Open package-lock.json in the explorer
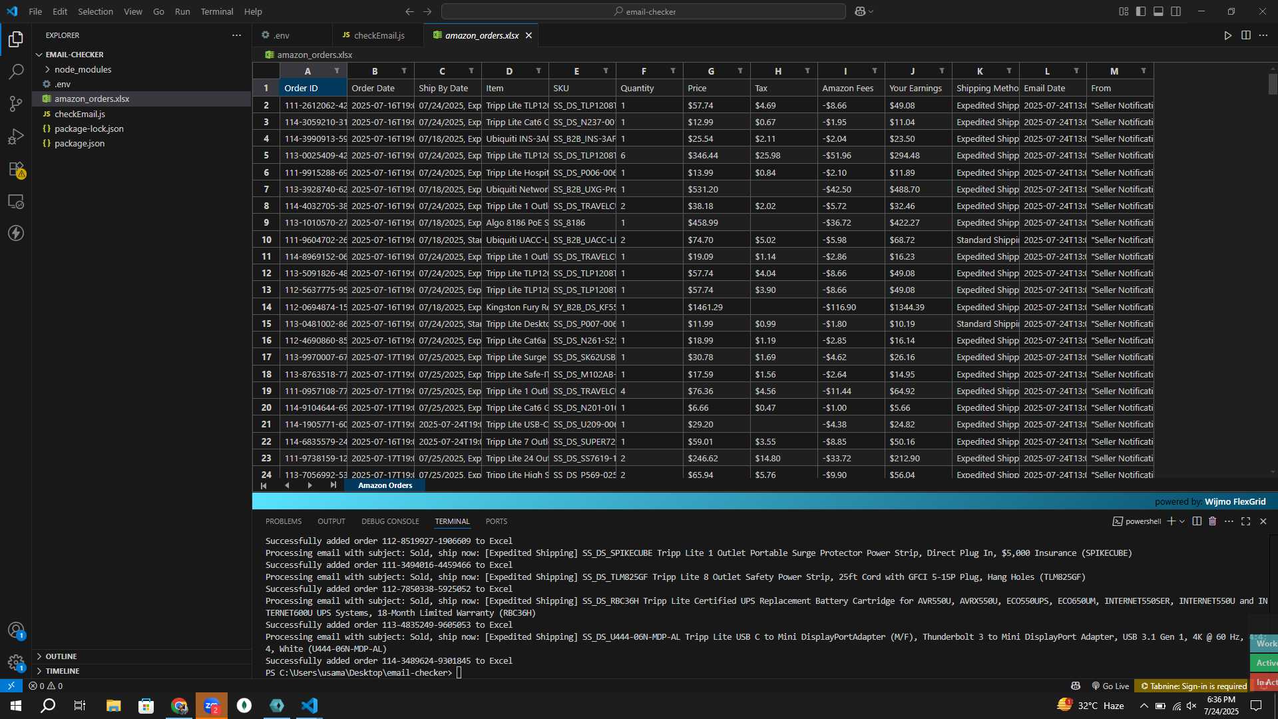Image resolution: width=1278 pixels, height=719 pixels. point(89,128)
